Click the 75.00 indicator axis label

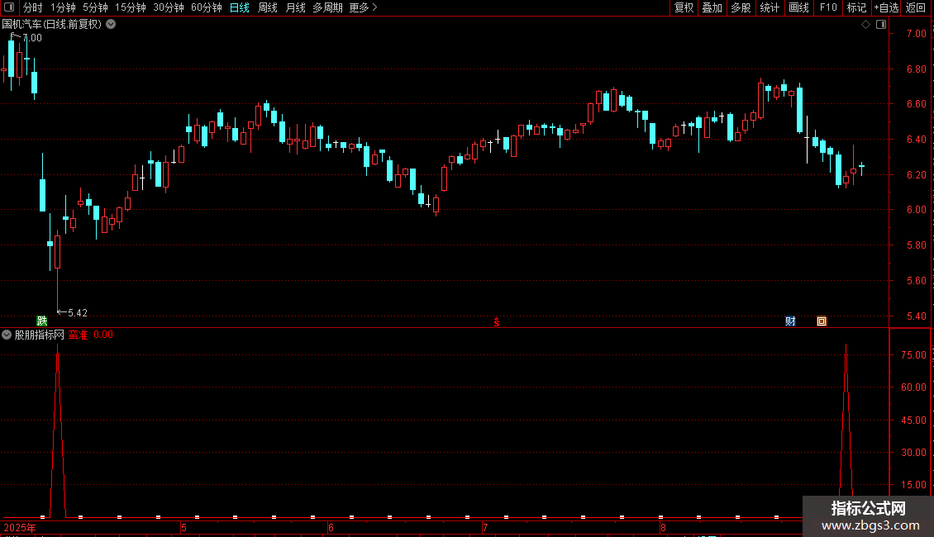pos(913,354)
